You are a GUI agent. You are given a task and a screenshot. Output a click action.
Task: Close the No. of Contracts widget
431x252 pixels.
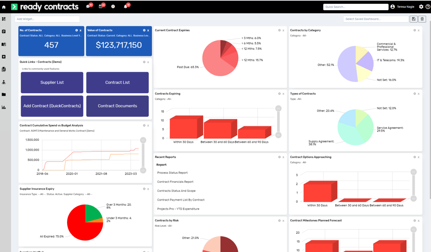click(x=81, y=31)
